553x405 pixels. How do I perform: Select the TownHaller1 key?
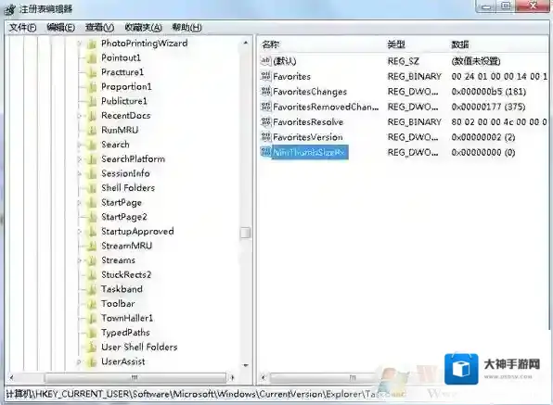coord(127,318)
